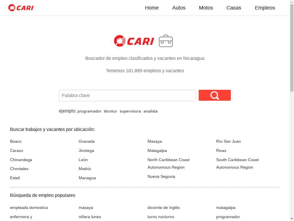The height and width of the screenshot is (221, 294).
Task: Open the Jinotega location link
Action: click(x=86, y=150)
